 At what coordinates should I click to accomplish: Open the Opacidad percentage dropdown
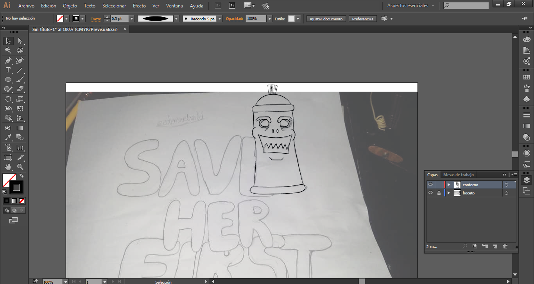pos(269,19)
